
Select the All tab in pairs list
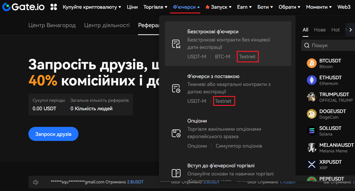[x=305, y=30]
